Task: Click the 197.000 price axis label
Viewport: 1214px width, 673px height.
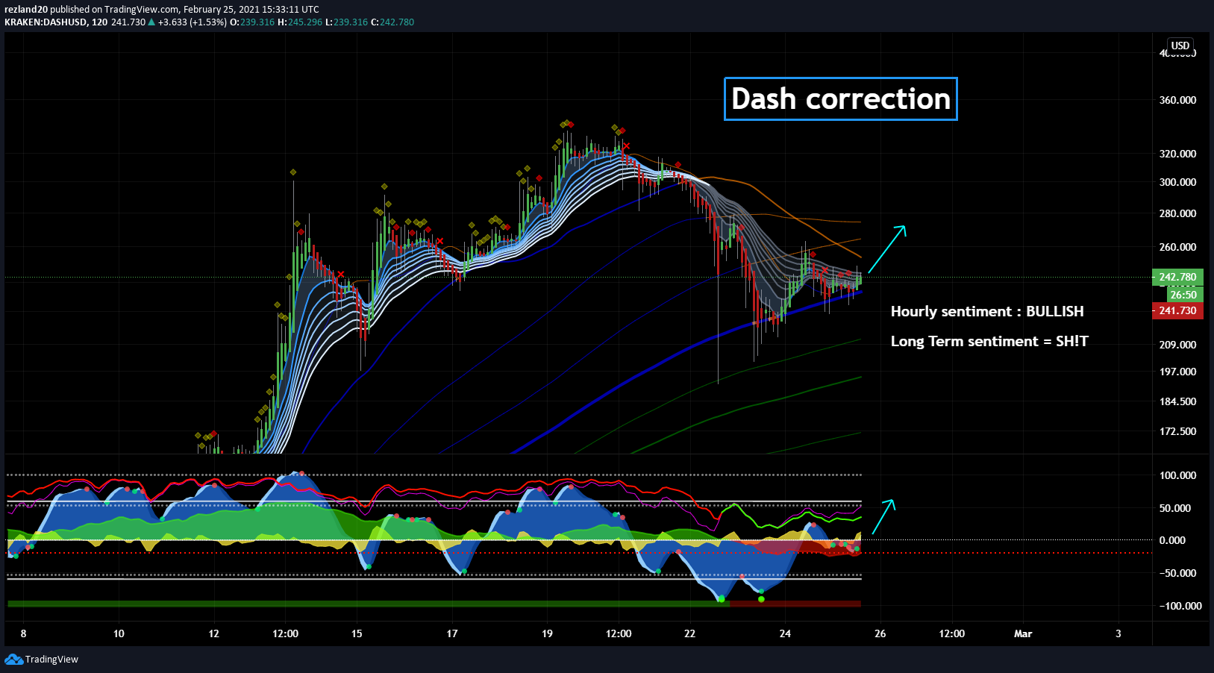Action: click(1177, 372)
